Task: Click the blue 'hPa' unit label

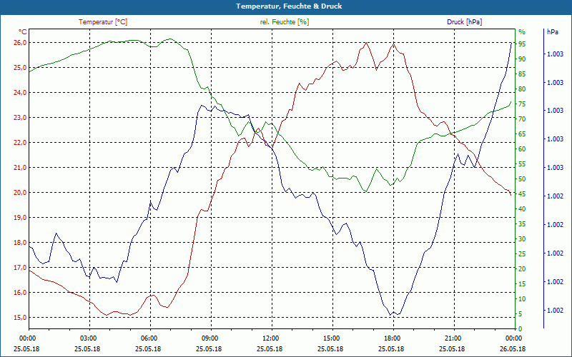Action: coord(552,31)
